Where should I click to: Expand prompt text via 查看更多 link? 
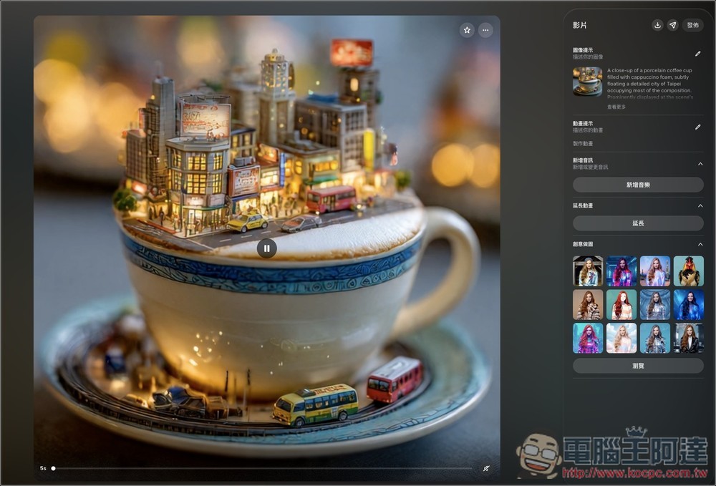[x=616, y=107]
